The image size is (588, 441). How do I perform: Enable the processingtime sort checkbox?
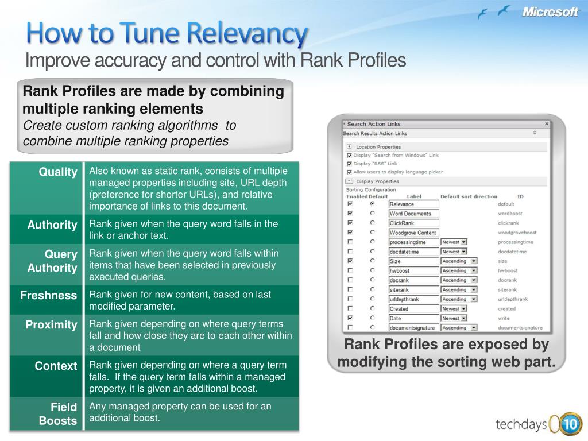coord(350,242)
